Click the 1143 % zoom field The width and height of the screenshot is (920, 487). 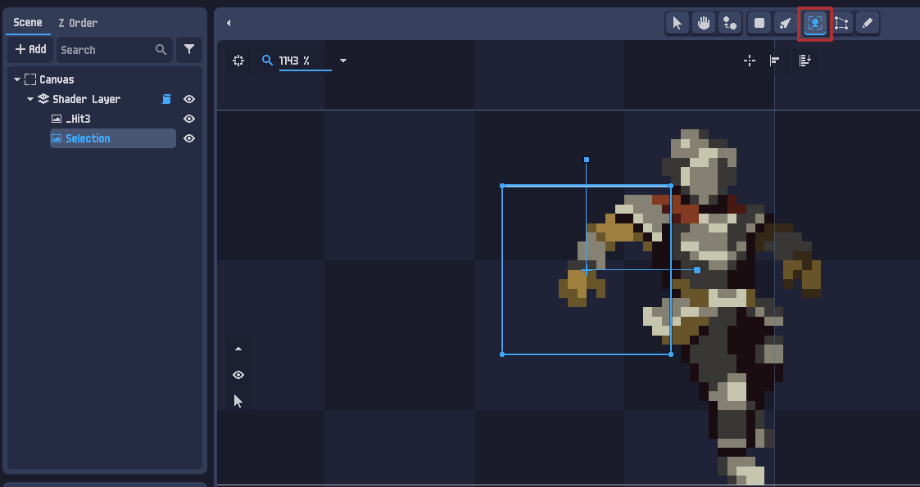point(305,61)
